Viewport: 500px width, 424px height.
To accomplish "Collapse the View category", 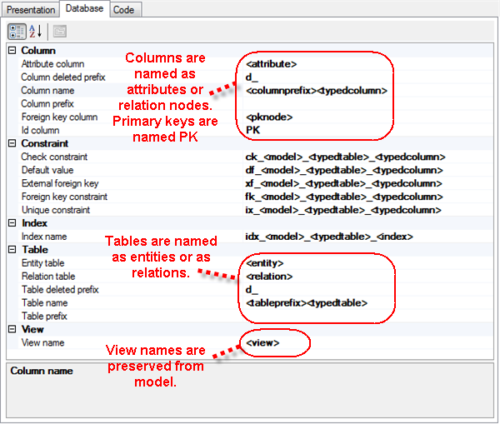I will click(12, 330).
